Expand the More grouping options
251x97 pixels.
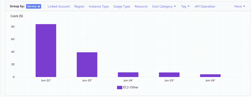coord(240,6)
